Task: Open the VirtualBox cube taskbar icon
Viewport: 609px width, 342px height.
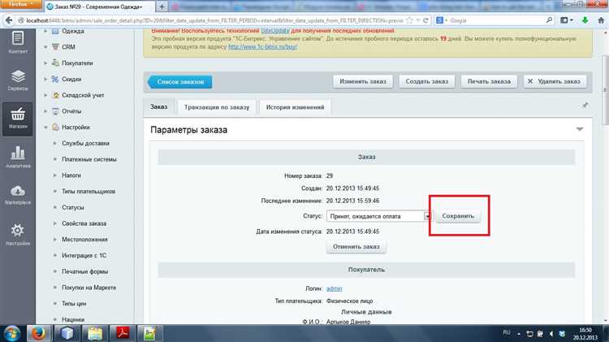Action: coord(67,334)
